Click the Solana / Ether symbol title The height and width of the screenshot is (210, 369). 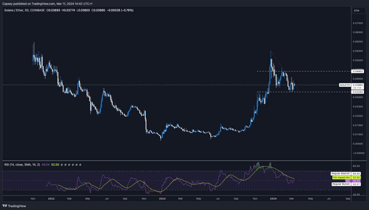click(15, 10)
